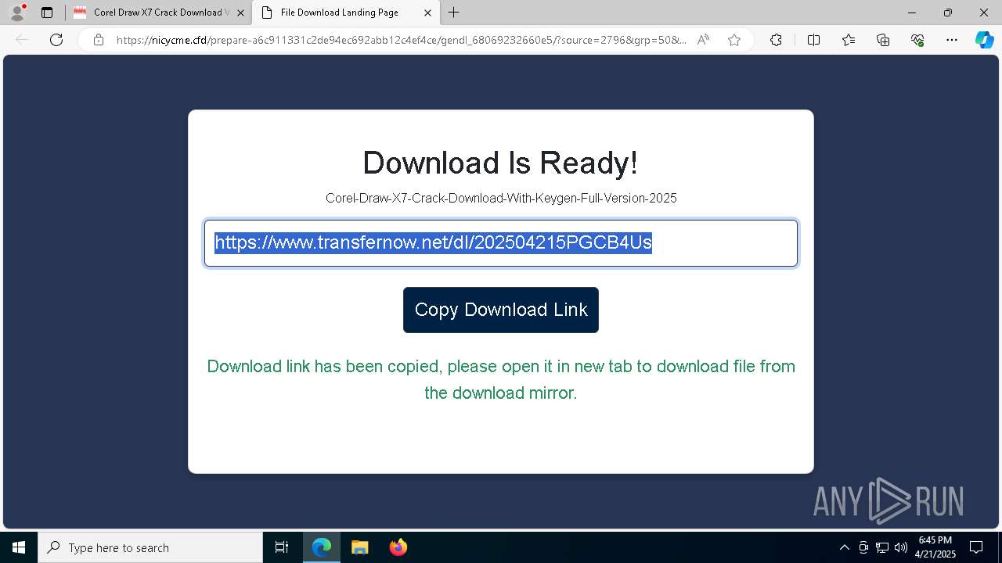This screenshot has height=563, width=1002.
Task: Minimize the Edge browser window
Action: [912, 13]
